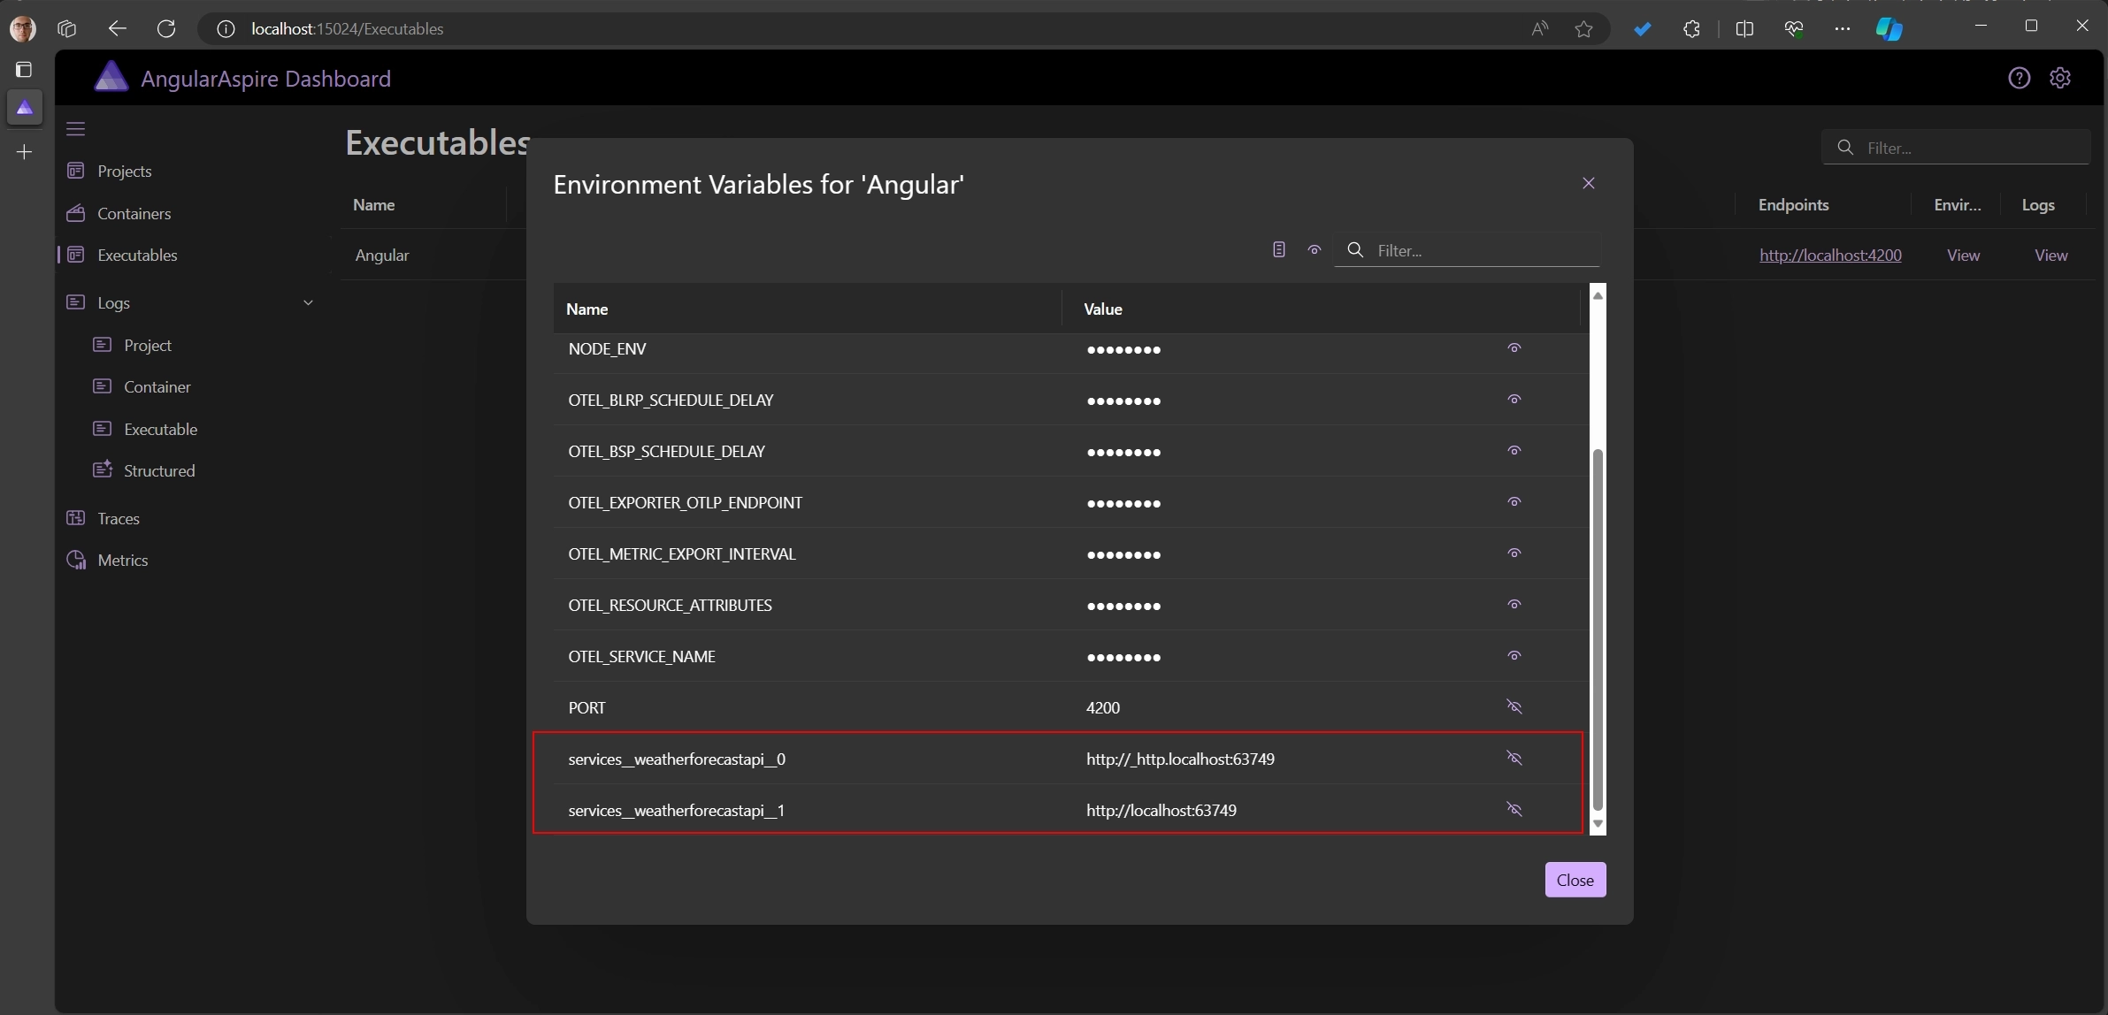
Task: Click the Projects sidebar icon
Action: tap(76, 171)
